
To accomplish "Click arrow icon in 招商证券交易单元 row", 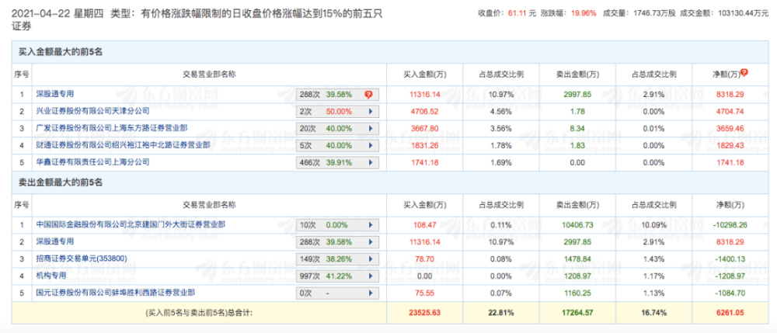I will [370, 258].
